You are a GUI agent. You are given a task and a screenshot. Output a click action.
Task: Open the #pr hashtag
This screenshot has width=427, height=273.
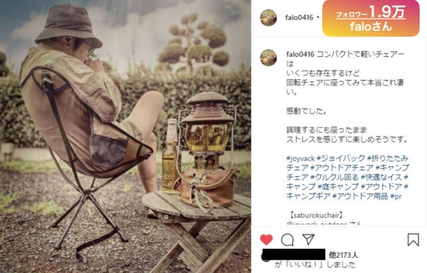[x=396, y=196]
